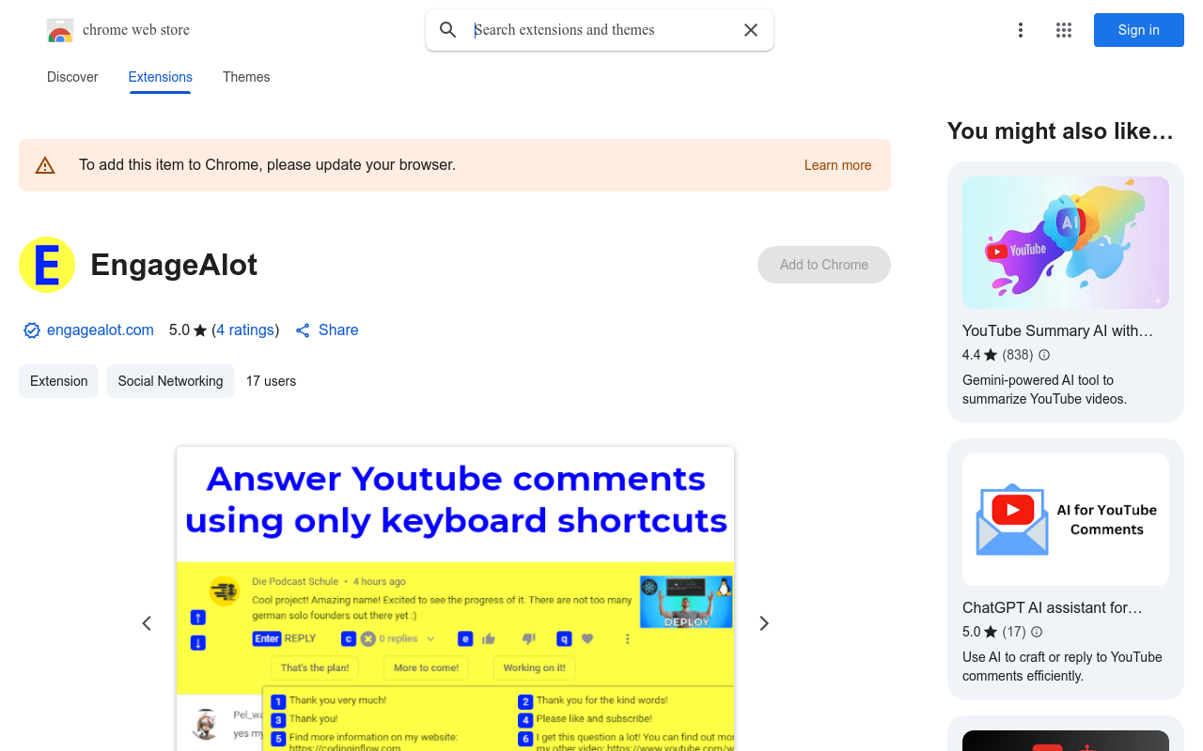Image resolution: width=1203 pixels, height=751 pixels.
Task: Click the info icon beside 838 ratings
Action: pyautogui.click(x=1044, y=355)
